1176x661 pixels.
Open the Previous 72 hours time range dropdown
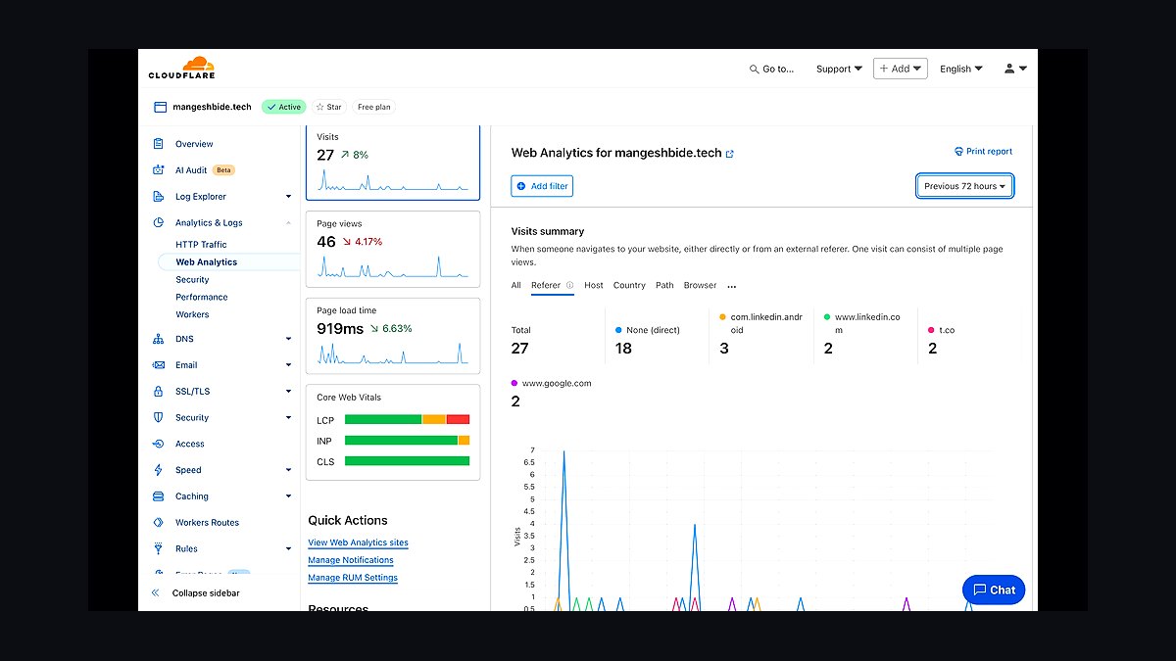click(x=965, y=186)
